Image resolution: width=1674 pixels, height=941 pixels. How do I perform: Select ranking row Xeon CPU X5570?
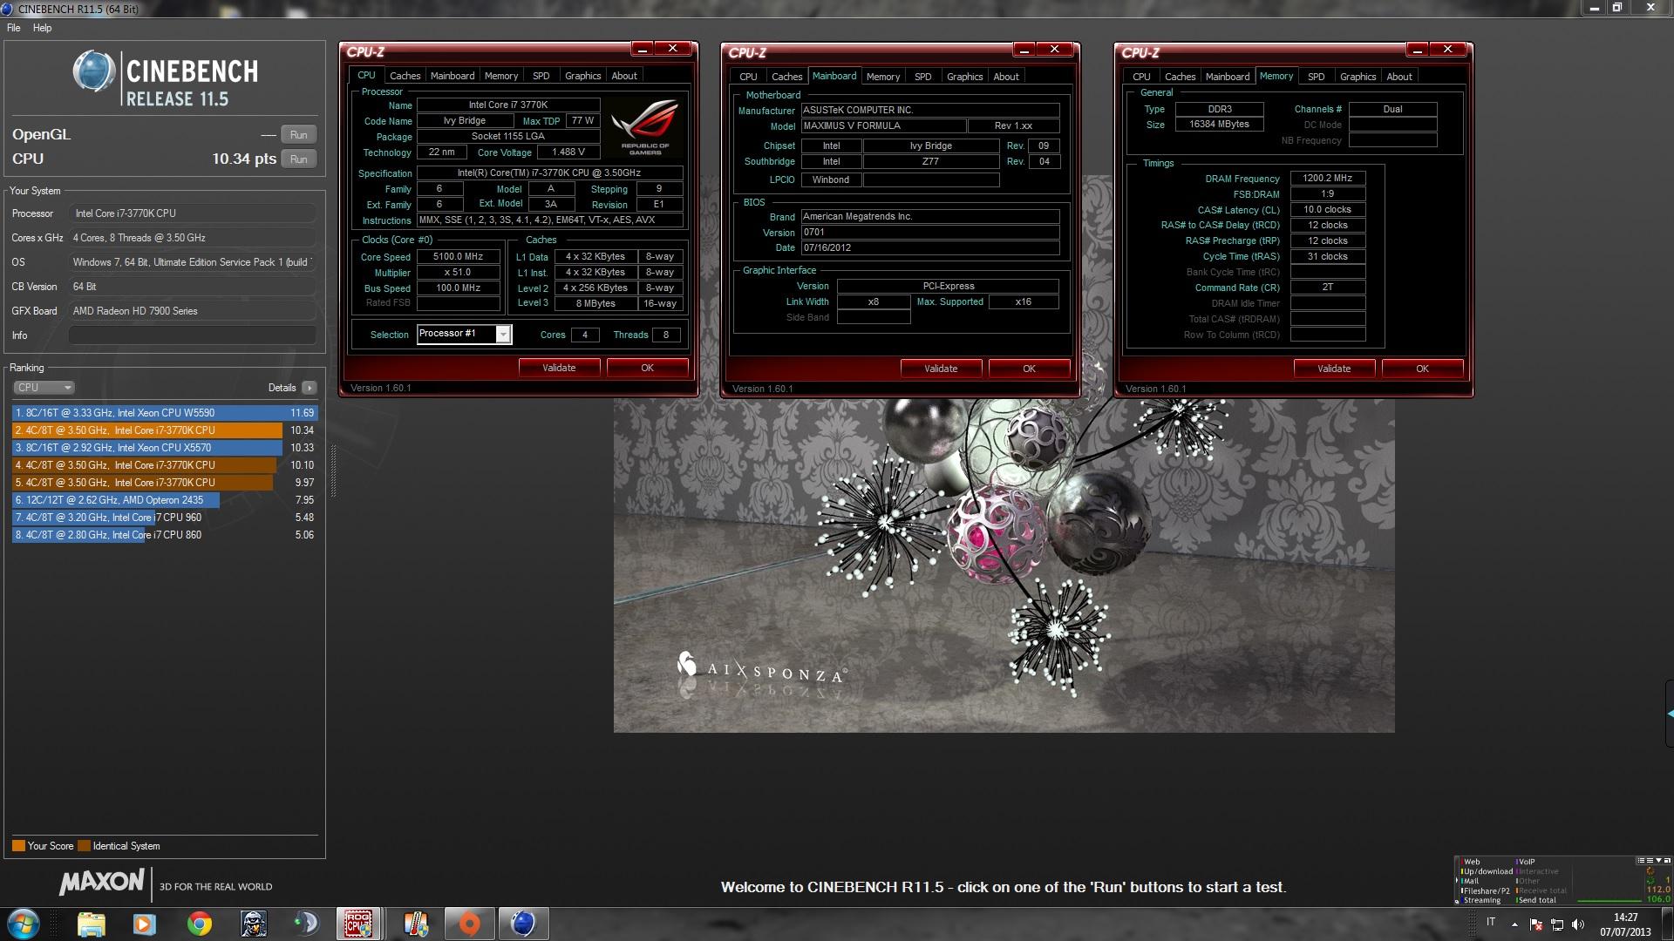(x=165, y=448)
